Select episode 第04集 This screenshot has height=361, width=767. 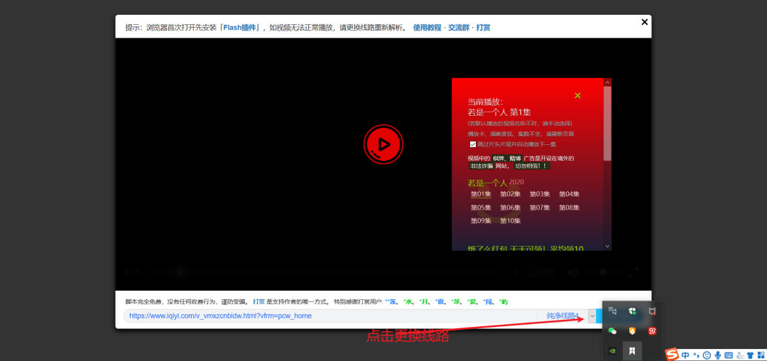[570, 194]
